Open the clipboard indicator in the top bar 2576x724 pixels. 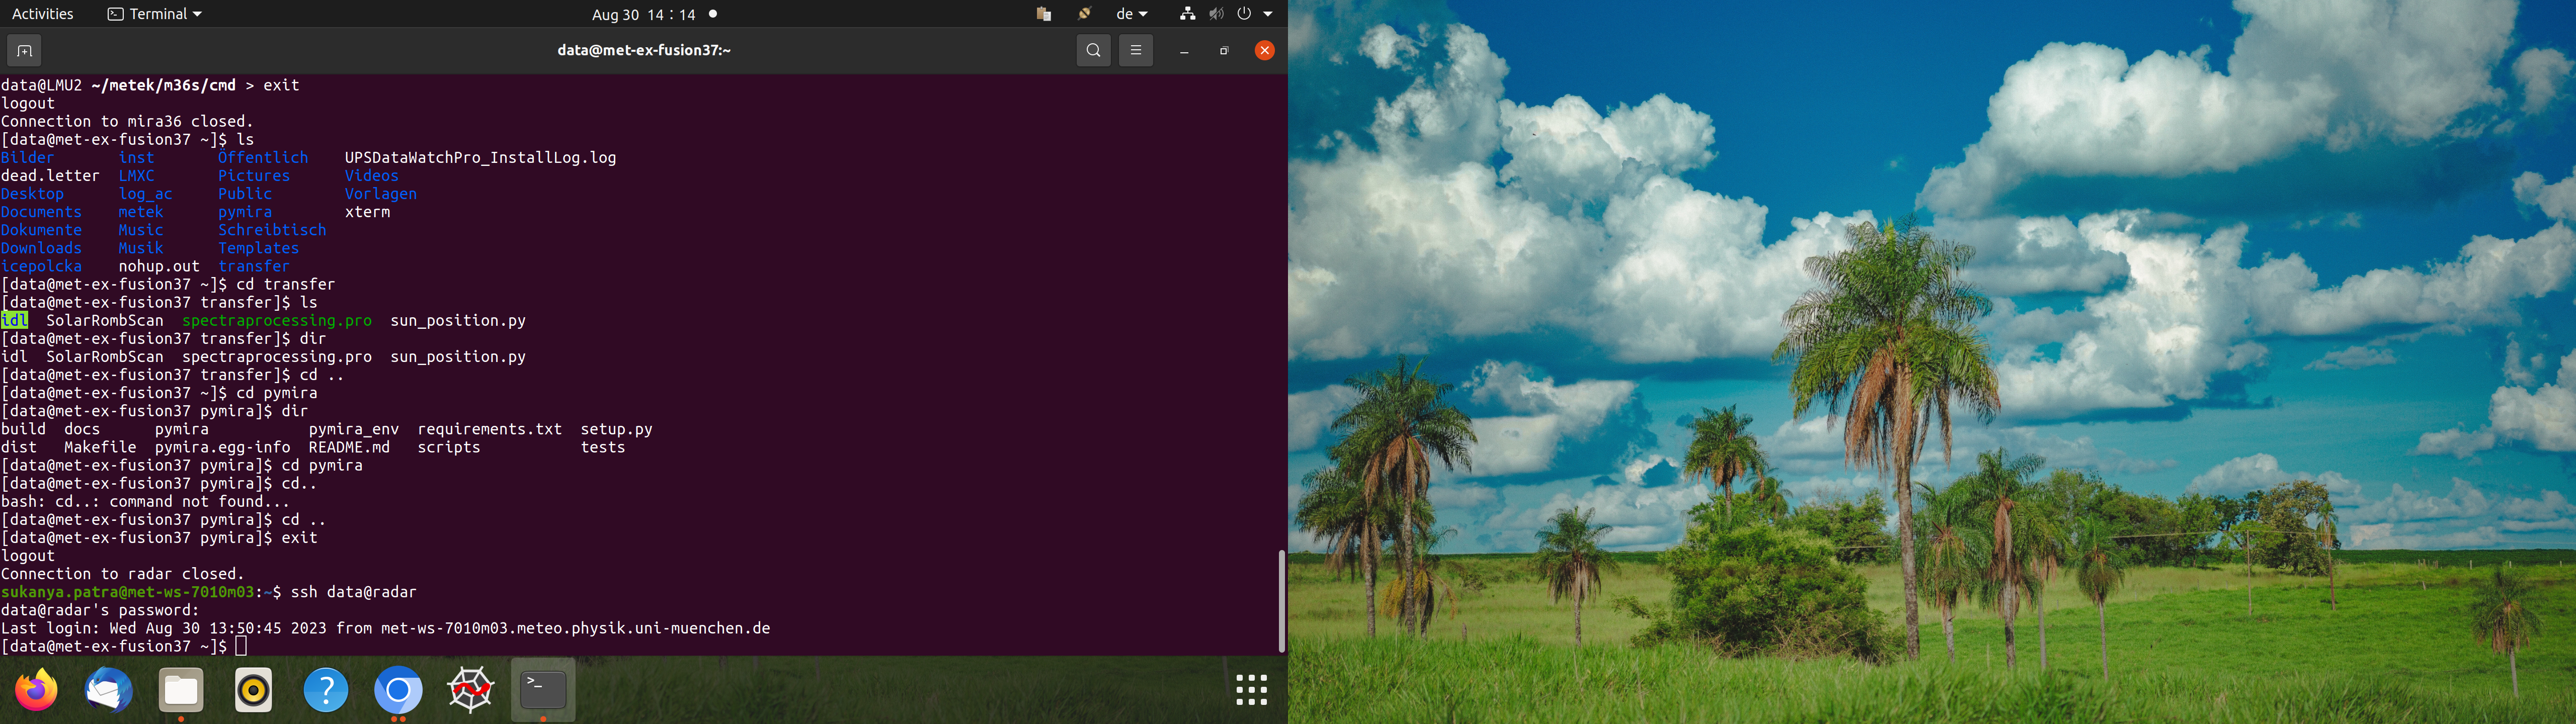click(x=1043, y=14)
